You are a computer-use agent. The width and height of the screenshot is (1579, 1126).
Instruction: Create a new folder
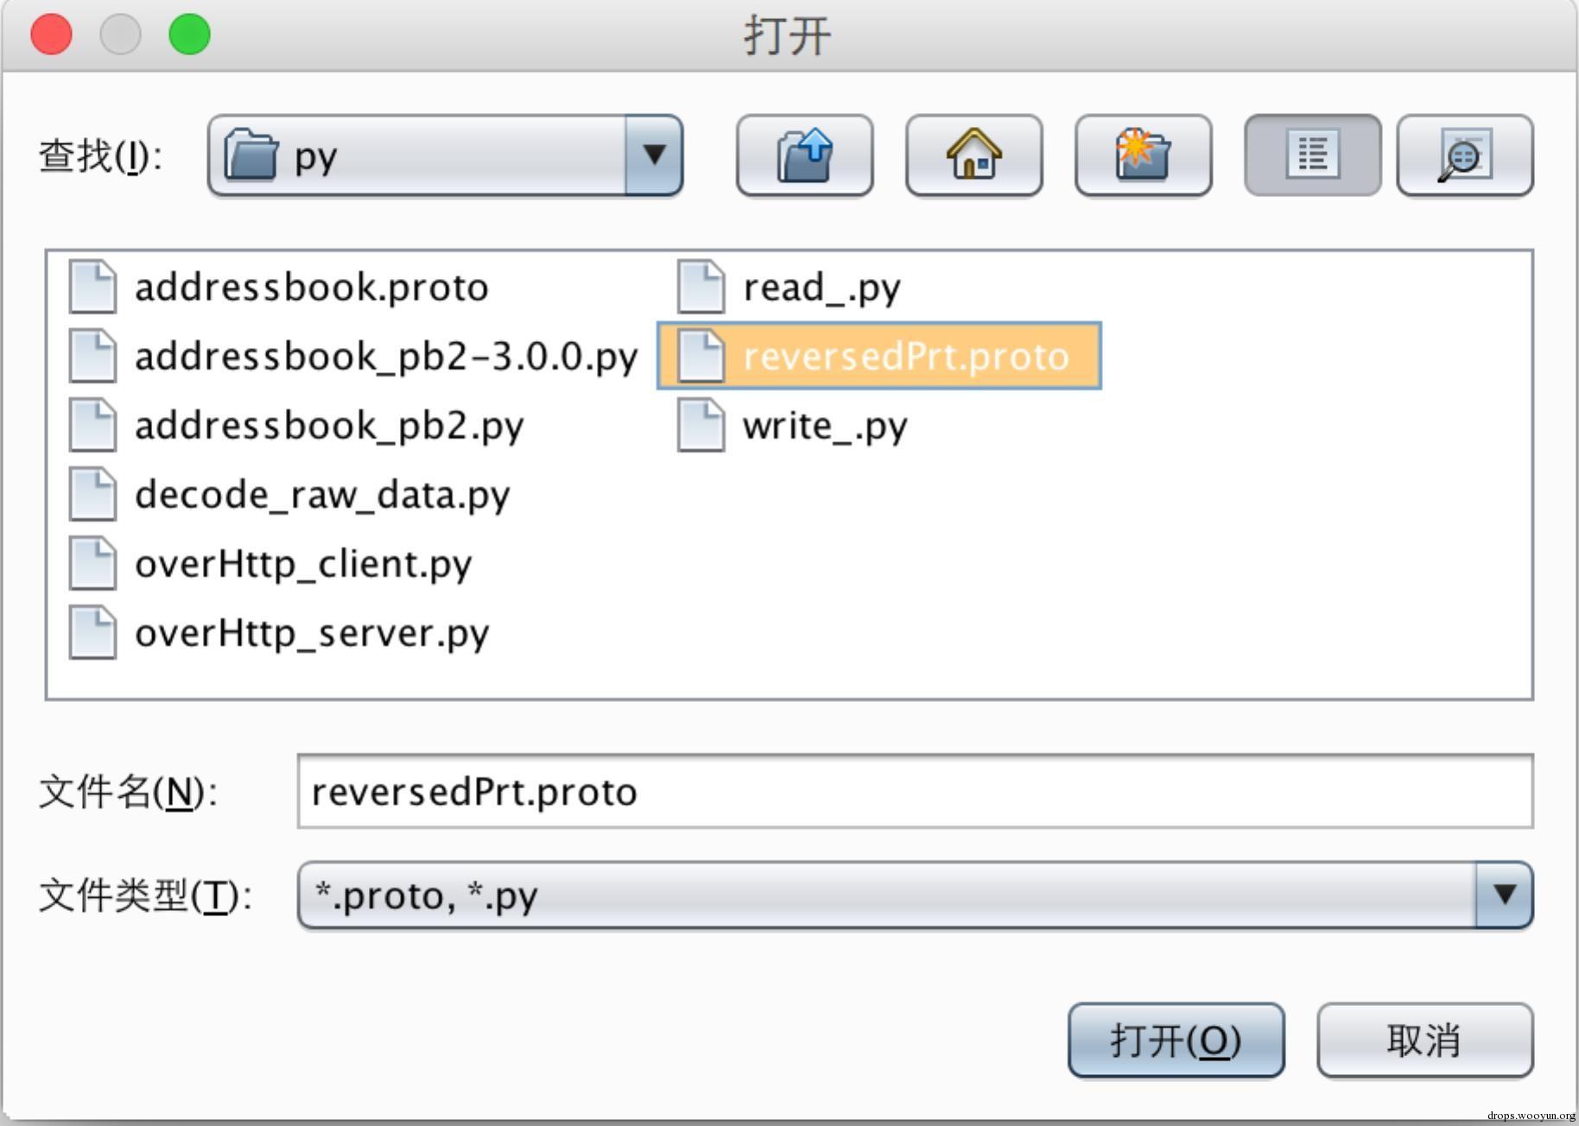1143,156
